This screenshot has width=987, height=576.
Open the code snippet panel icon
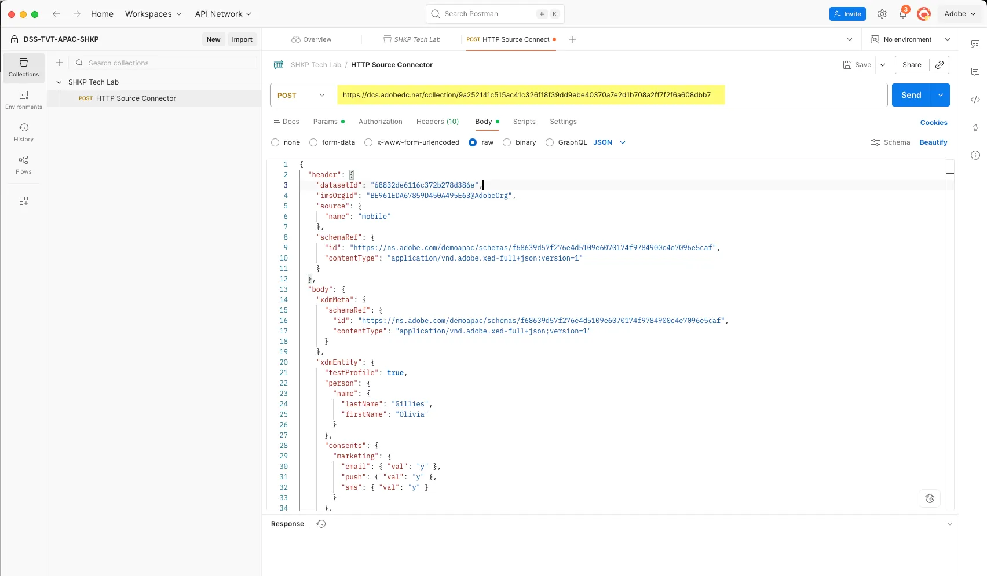(975, 100)
